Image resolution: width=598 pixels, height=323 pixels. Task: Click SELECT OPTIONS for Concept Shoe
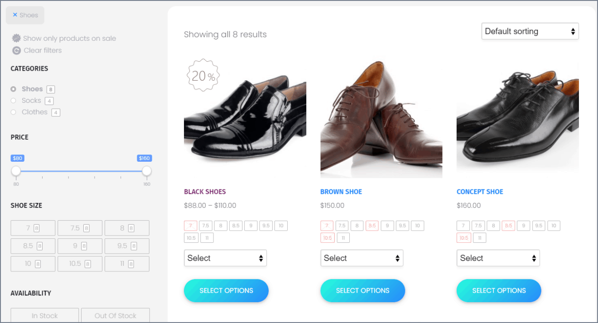pyautogui.click(x=499, y=290)
